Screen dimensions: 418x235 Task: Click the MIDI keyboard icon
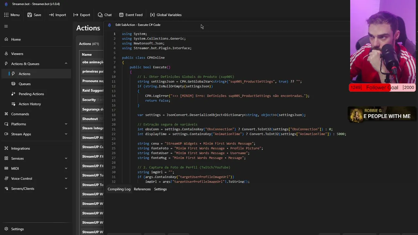point(6,168)
